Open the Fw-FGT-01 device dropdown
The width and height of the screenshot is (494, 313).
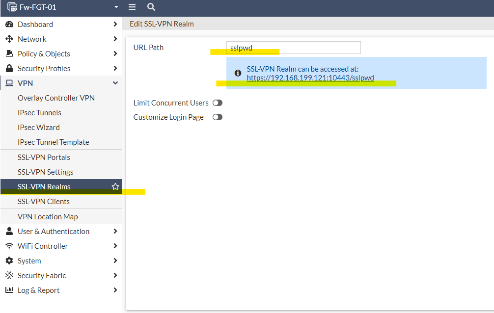(x=116, y=7)
